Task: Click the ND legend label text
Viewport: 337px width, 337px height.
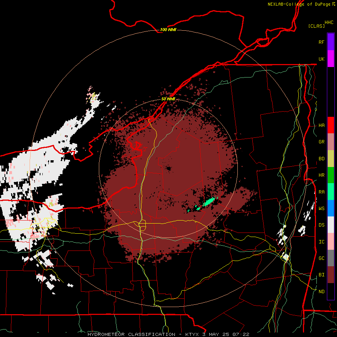Action: click(321, 292)
